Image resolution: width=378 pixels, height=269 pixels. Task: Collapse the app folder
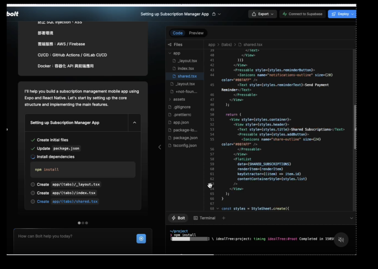click(170, 53)
